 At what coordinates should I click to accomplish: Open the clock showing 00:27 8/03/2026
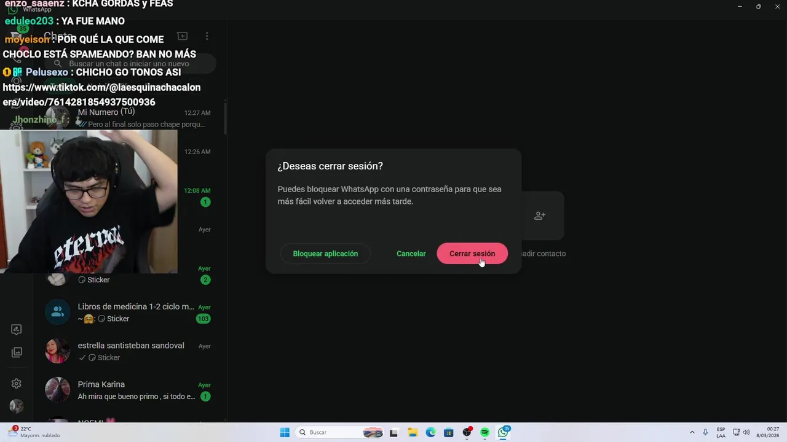pos(769,432)
